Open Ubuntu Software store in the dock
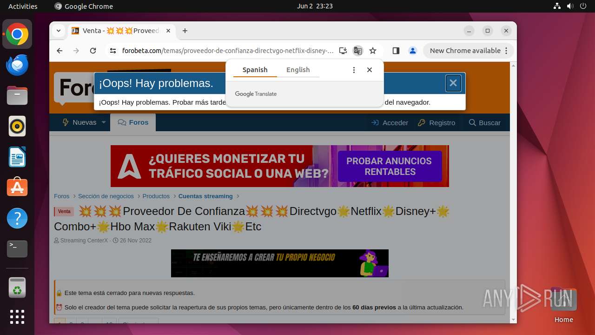The image size is (595, 335). [17, 188]
